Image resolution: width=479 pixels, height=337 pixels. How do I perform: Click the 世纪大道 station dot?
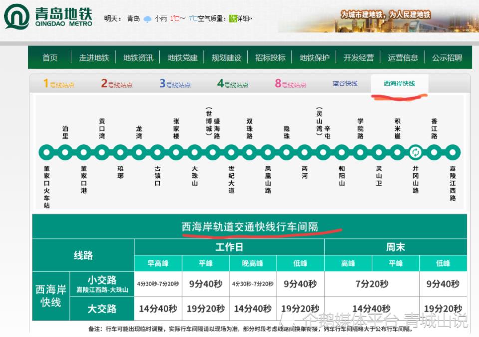point(231,152)
